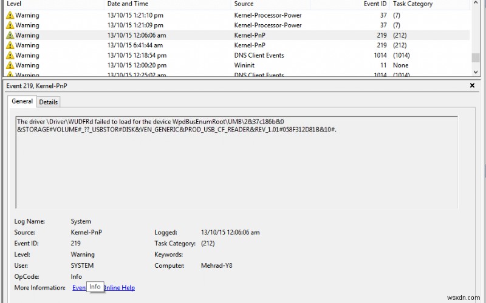The height and width of the screenshot is (303, 486).
Task: Click warning icon of Wininit row
Action: point(10,65)
